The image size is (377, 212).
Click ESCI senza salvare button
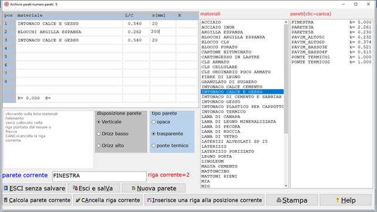click(35, 188)
